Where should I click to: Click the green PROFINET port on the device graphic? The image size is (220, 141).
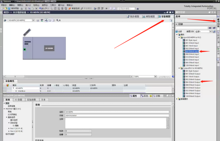point(25,49)
